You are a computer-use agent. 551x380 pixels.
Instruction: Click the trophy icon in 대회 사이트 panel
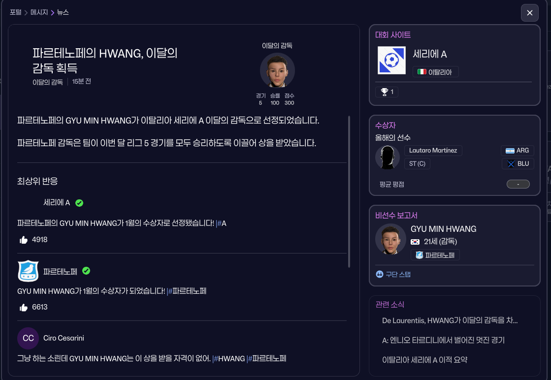click(x=384, y=92)
